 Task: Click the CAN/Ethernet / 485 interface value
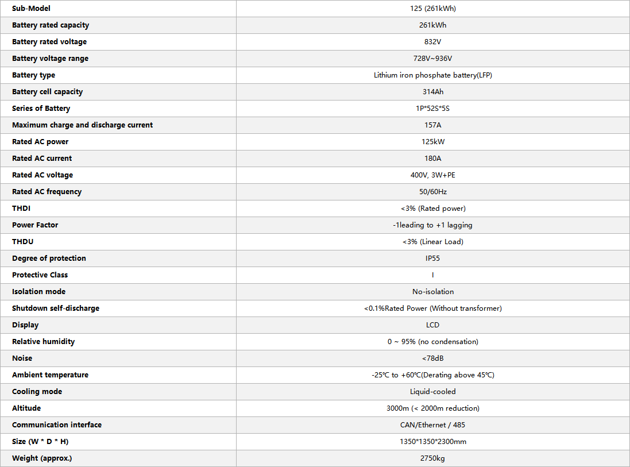(432, 425)
